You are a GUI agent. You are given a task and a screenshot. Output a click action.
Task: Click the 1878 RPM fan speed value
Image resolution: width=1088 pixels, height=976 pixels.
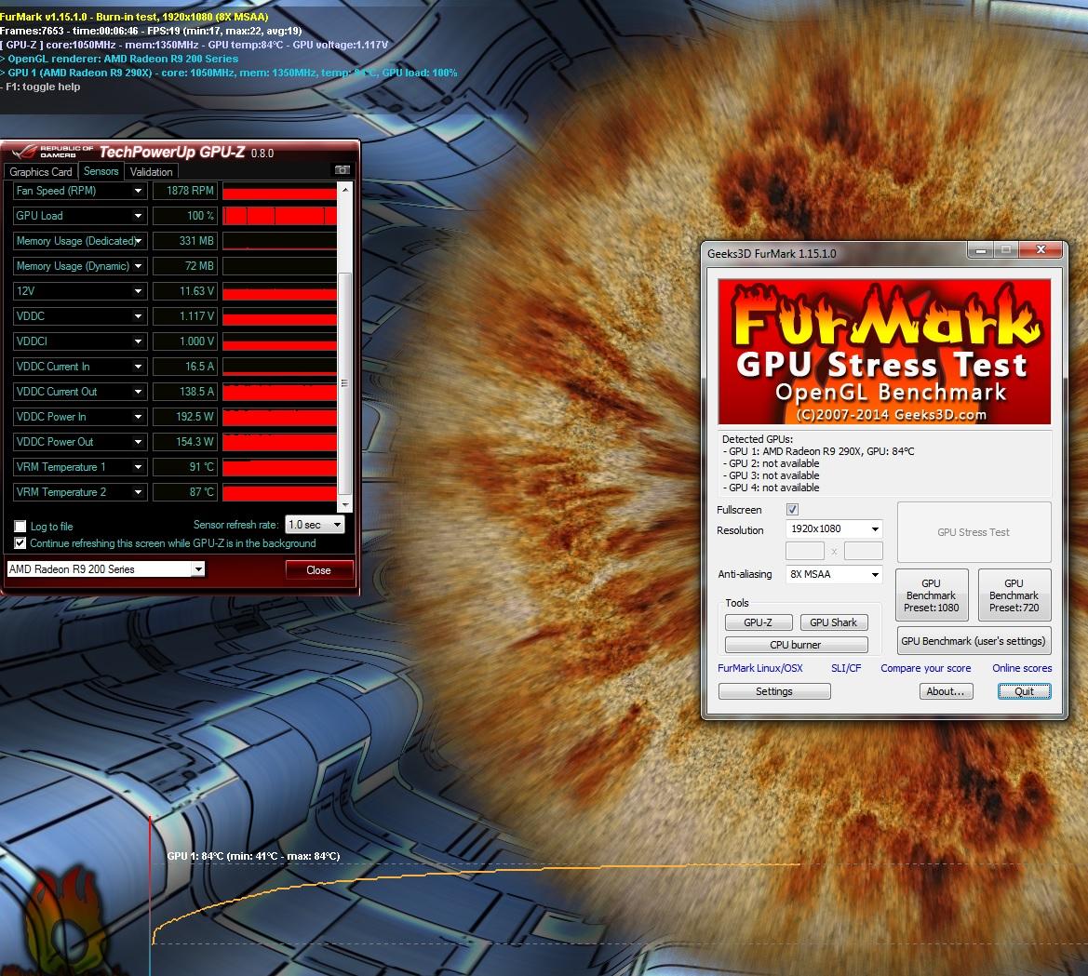coord(184,191)
